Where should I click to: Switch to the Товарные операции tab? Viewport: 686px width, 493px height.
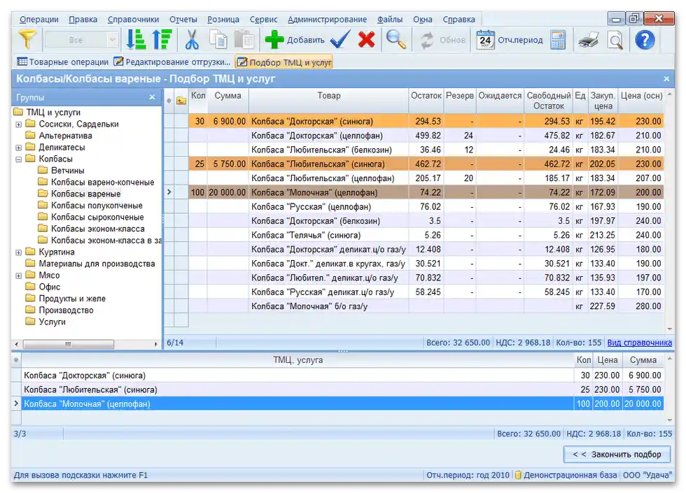tap(62, 62)
